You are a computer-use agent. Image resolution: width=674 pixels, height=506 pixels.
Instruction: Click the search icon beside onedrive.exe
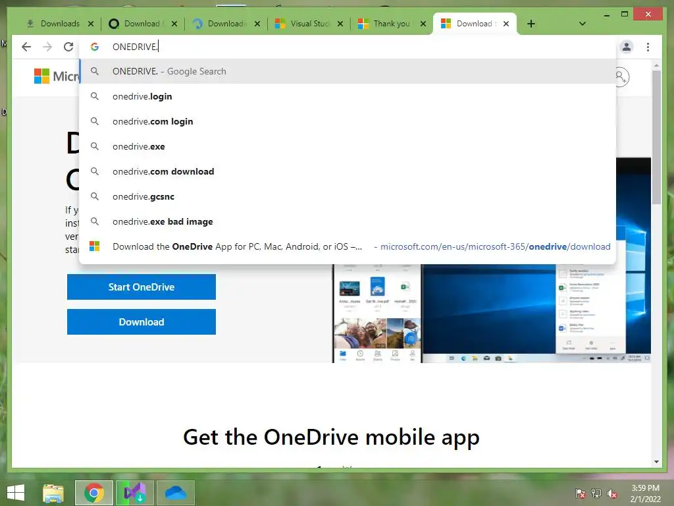click(95, 146)
